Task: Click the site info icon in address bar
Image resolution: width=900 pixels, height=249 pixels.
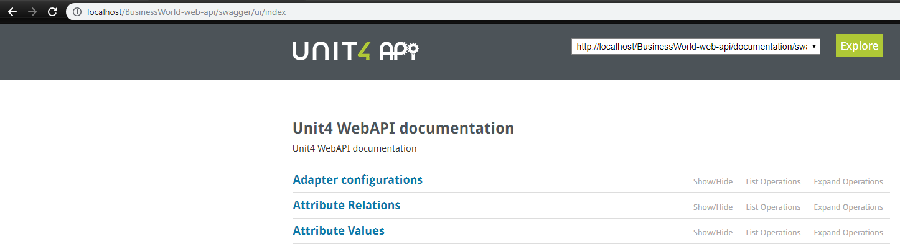Action: (77, 12)
